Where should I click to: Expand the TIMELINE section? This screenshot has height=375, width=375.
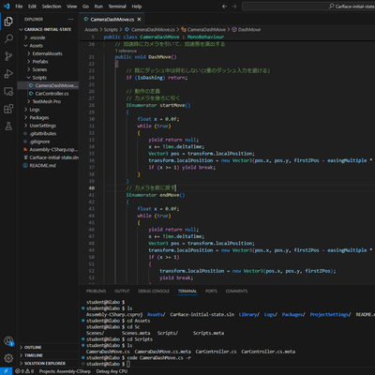point(48,355)
